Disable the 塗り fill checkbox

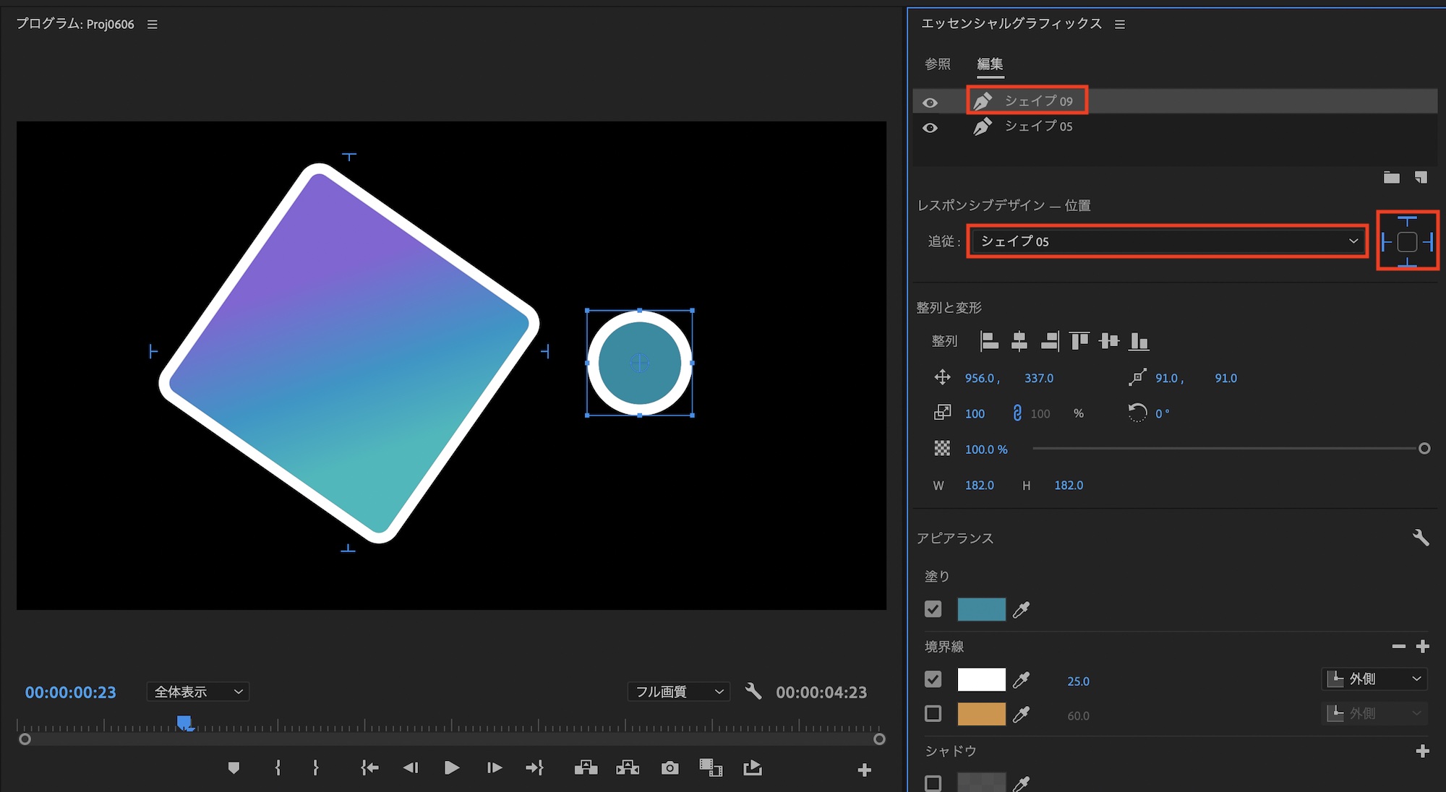(933, 609)
